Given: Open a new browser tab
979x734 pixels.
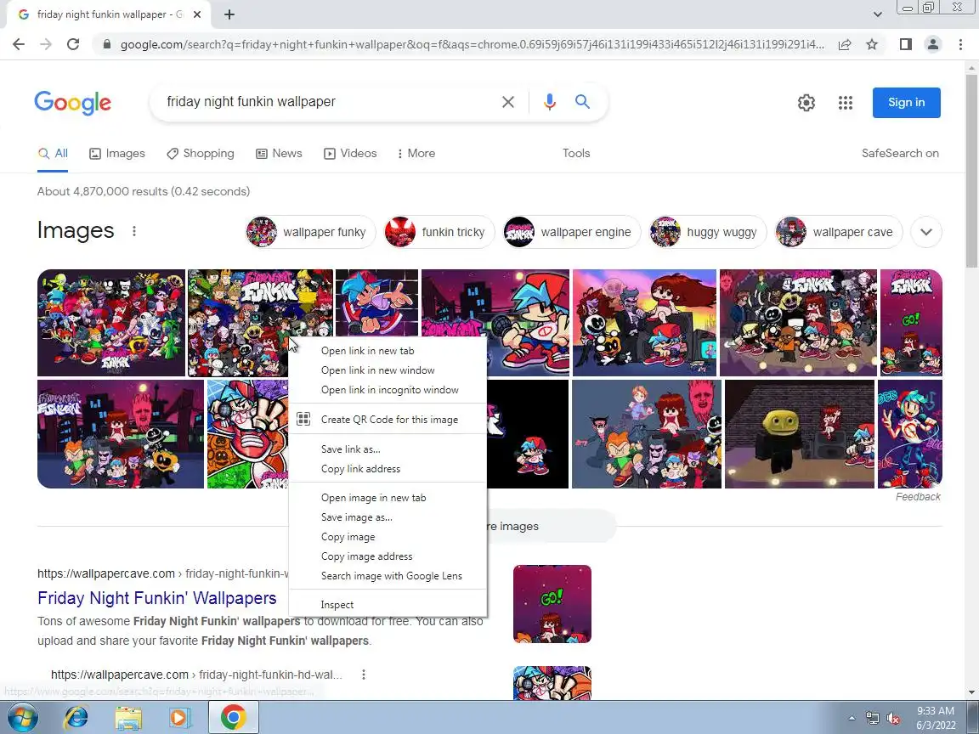Looking at the screenshot, I should point(229,14).
